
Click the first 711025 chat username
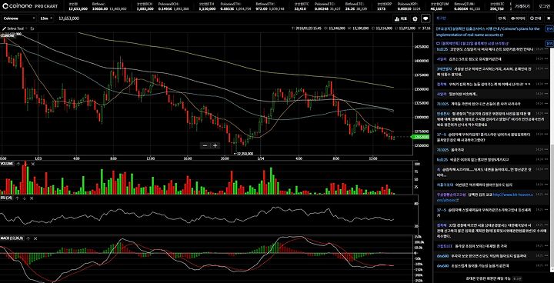(442, 104)
